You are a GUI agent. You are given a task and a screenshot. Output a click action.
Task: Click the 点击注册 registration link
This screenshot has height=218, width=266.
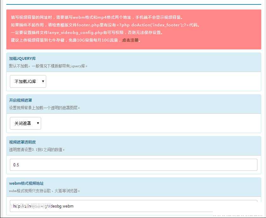130,40
